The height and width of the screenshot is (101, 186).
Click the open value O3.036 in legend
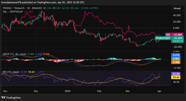pos(48,8)
